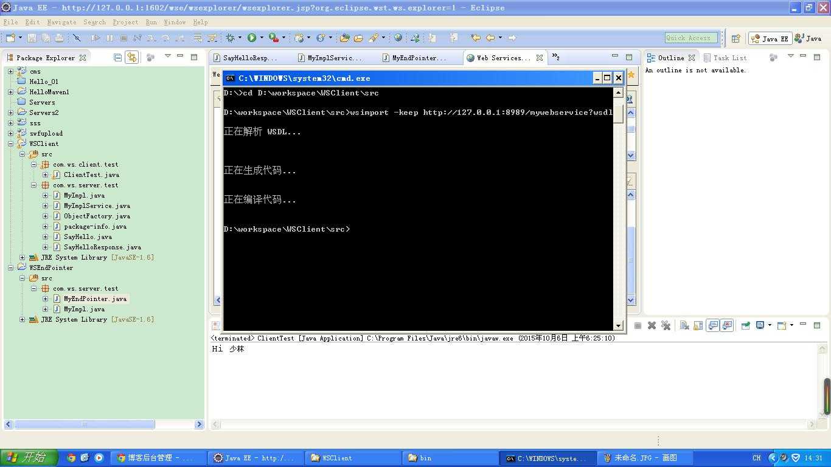The width and height of the screenshot is (831, 467).
Task: Expand WSClient JRE System Library node
Action: (23, 258)
